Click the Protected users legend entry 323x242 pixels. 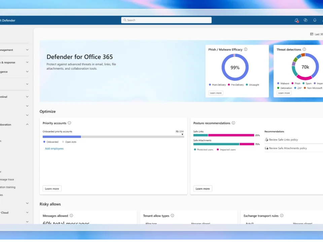(204, 150)
